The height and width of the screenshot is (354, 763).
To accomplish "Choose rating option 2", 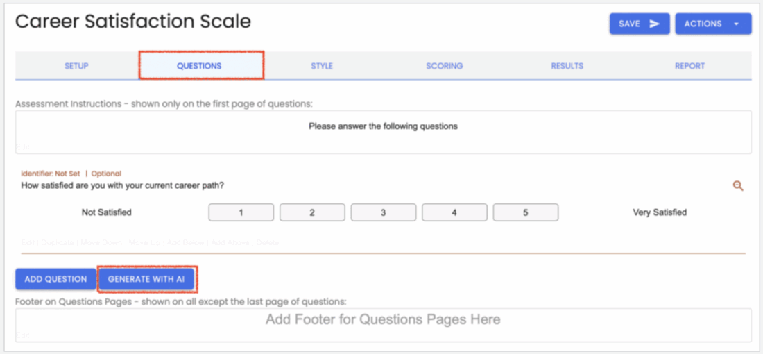I will tap(312, 212).
